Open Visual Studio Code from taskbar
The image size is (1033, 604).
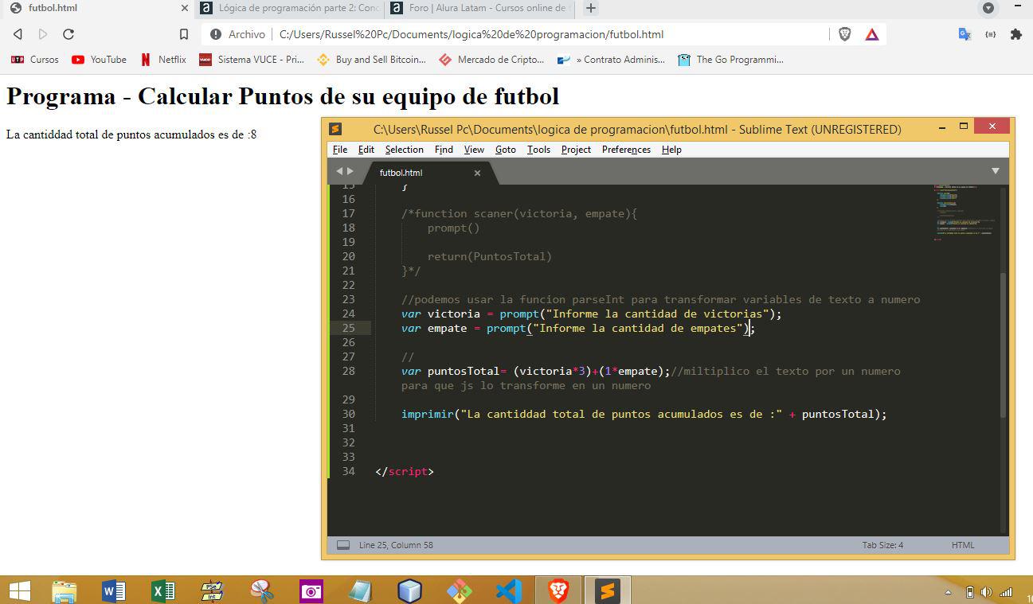(508, 590)
